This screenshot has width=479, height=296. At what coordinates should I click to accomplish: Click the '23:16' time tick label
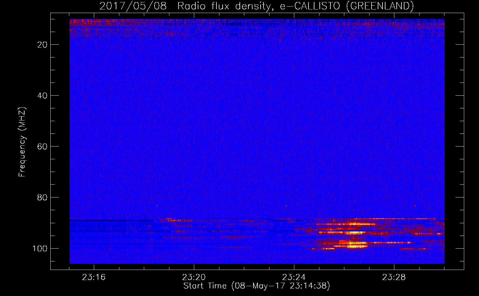(x=94, y=277)
